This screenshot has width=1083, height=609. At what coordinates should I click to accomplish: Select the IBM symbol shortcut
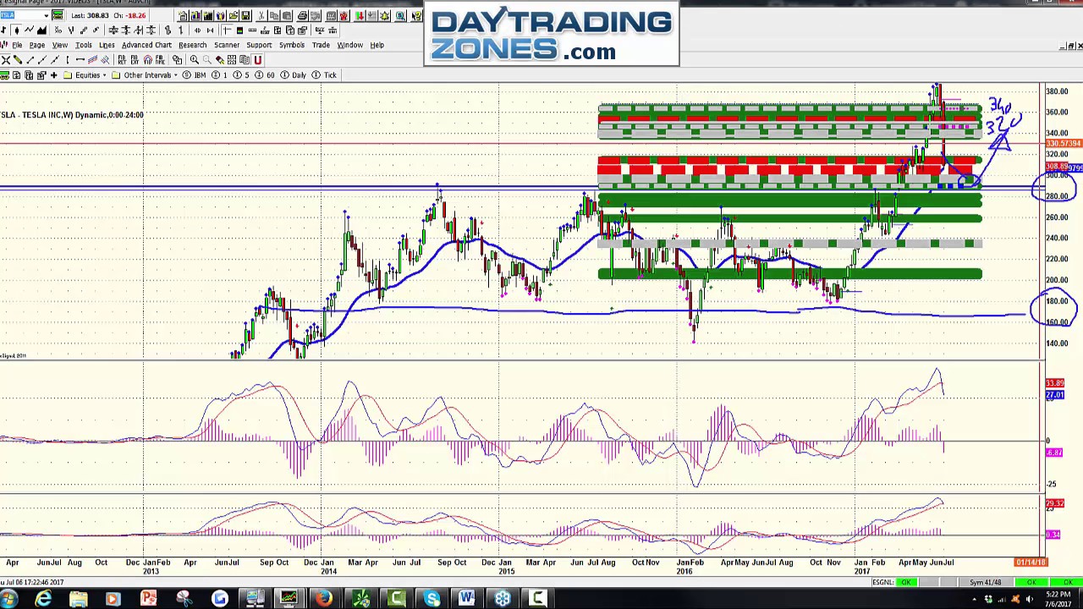coord(195,75)
